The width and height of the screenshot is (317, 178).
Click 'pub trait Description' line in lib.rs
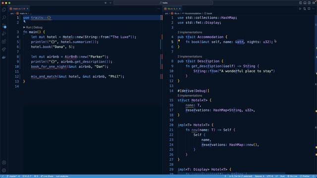click(200, 61)
